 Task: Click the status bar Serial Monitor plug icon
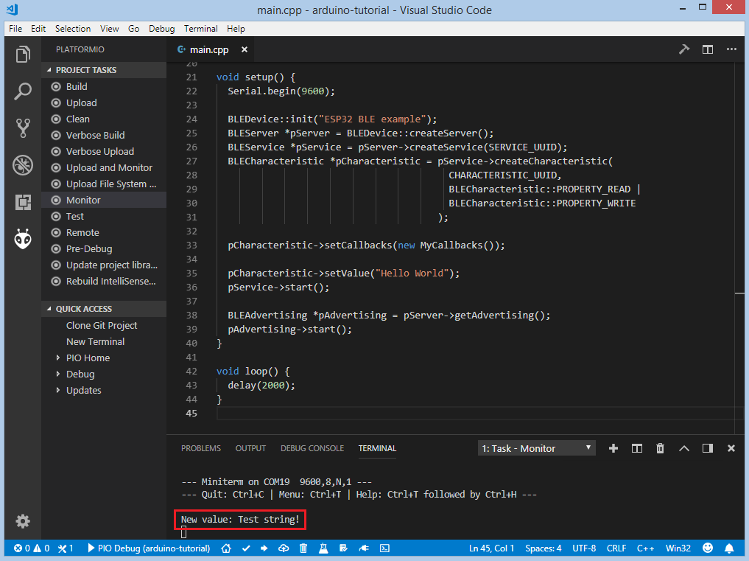pyautogui.click(x=364, y=548)
